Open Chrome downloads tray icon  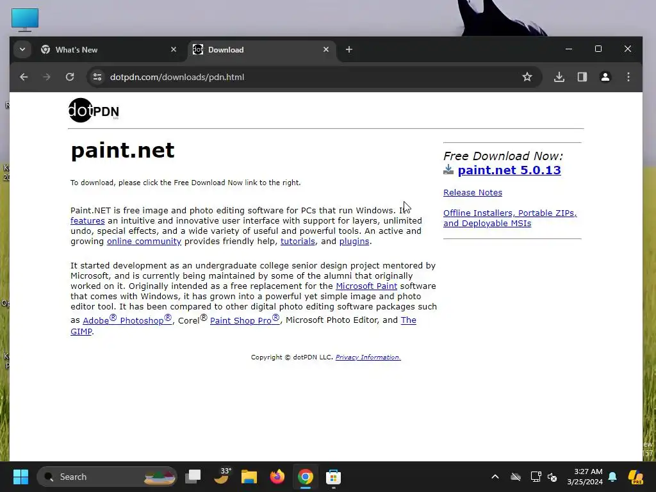pos(559,77)
